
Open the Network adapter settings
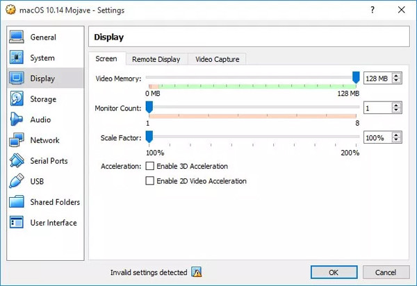click(44, 140)
